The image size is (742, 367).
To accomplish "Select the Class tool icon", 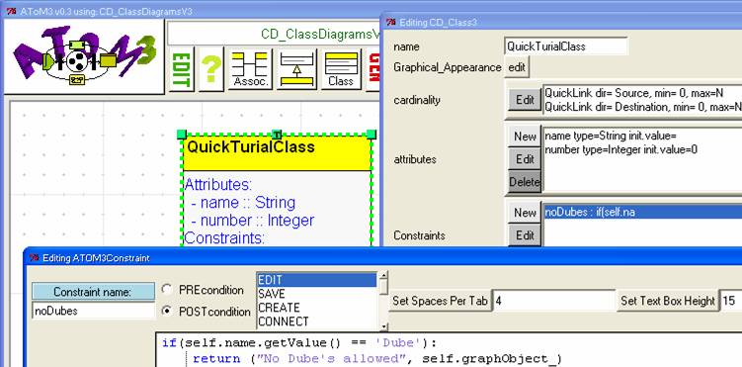I will (x=341, y=69).
